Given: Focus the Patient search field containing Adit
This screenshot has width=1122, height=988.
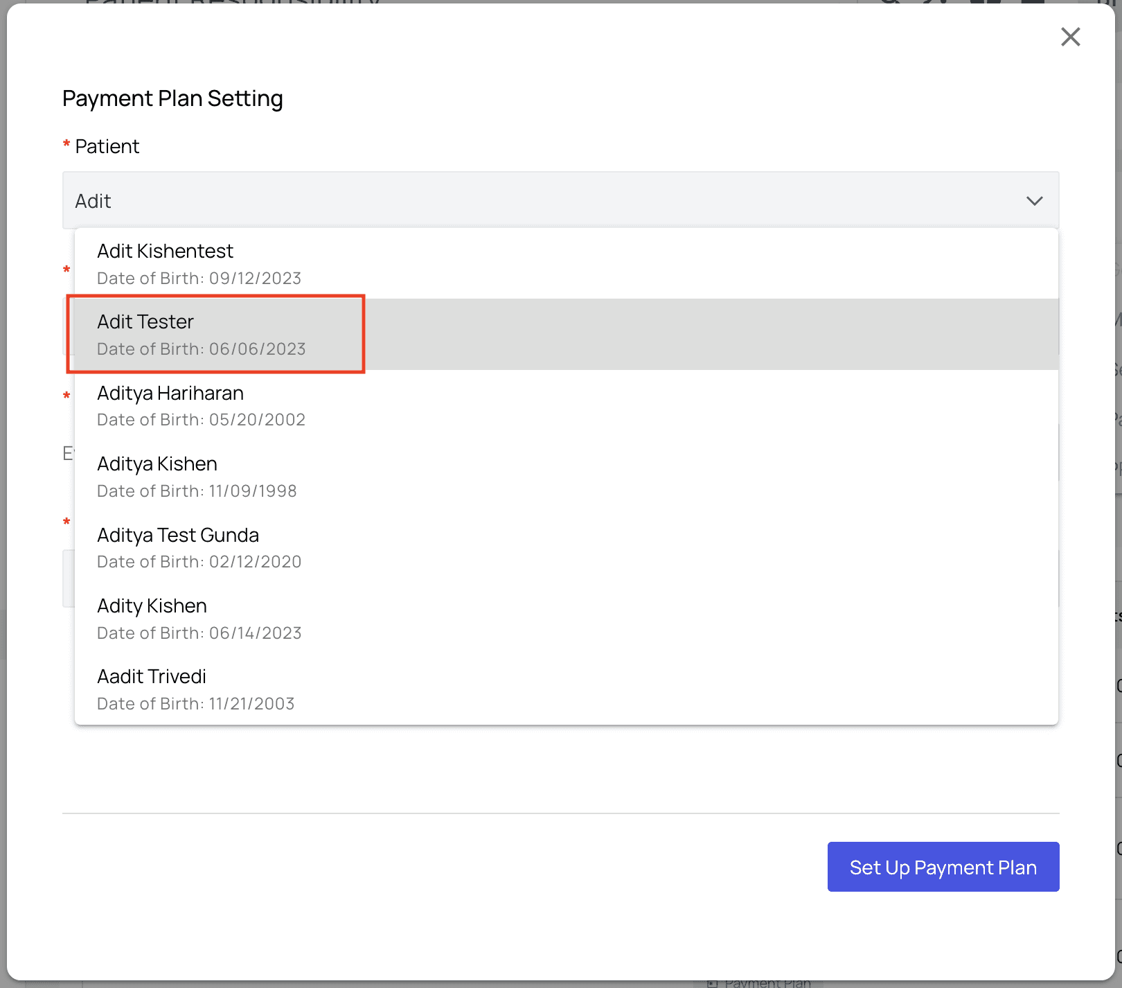Looking at the screenshot, I should [540, 201].
